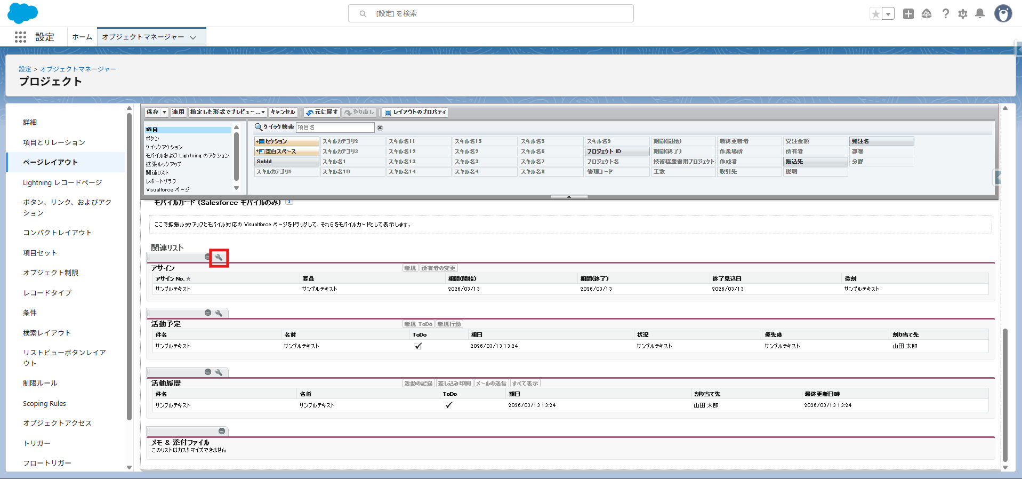Click wrench icon above 活動予定 list
Image resolution: width=1022 pixels, height=479 pixels.
click(x=219, y=314)
